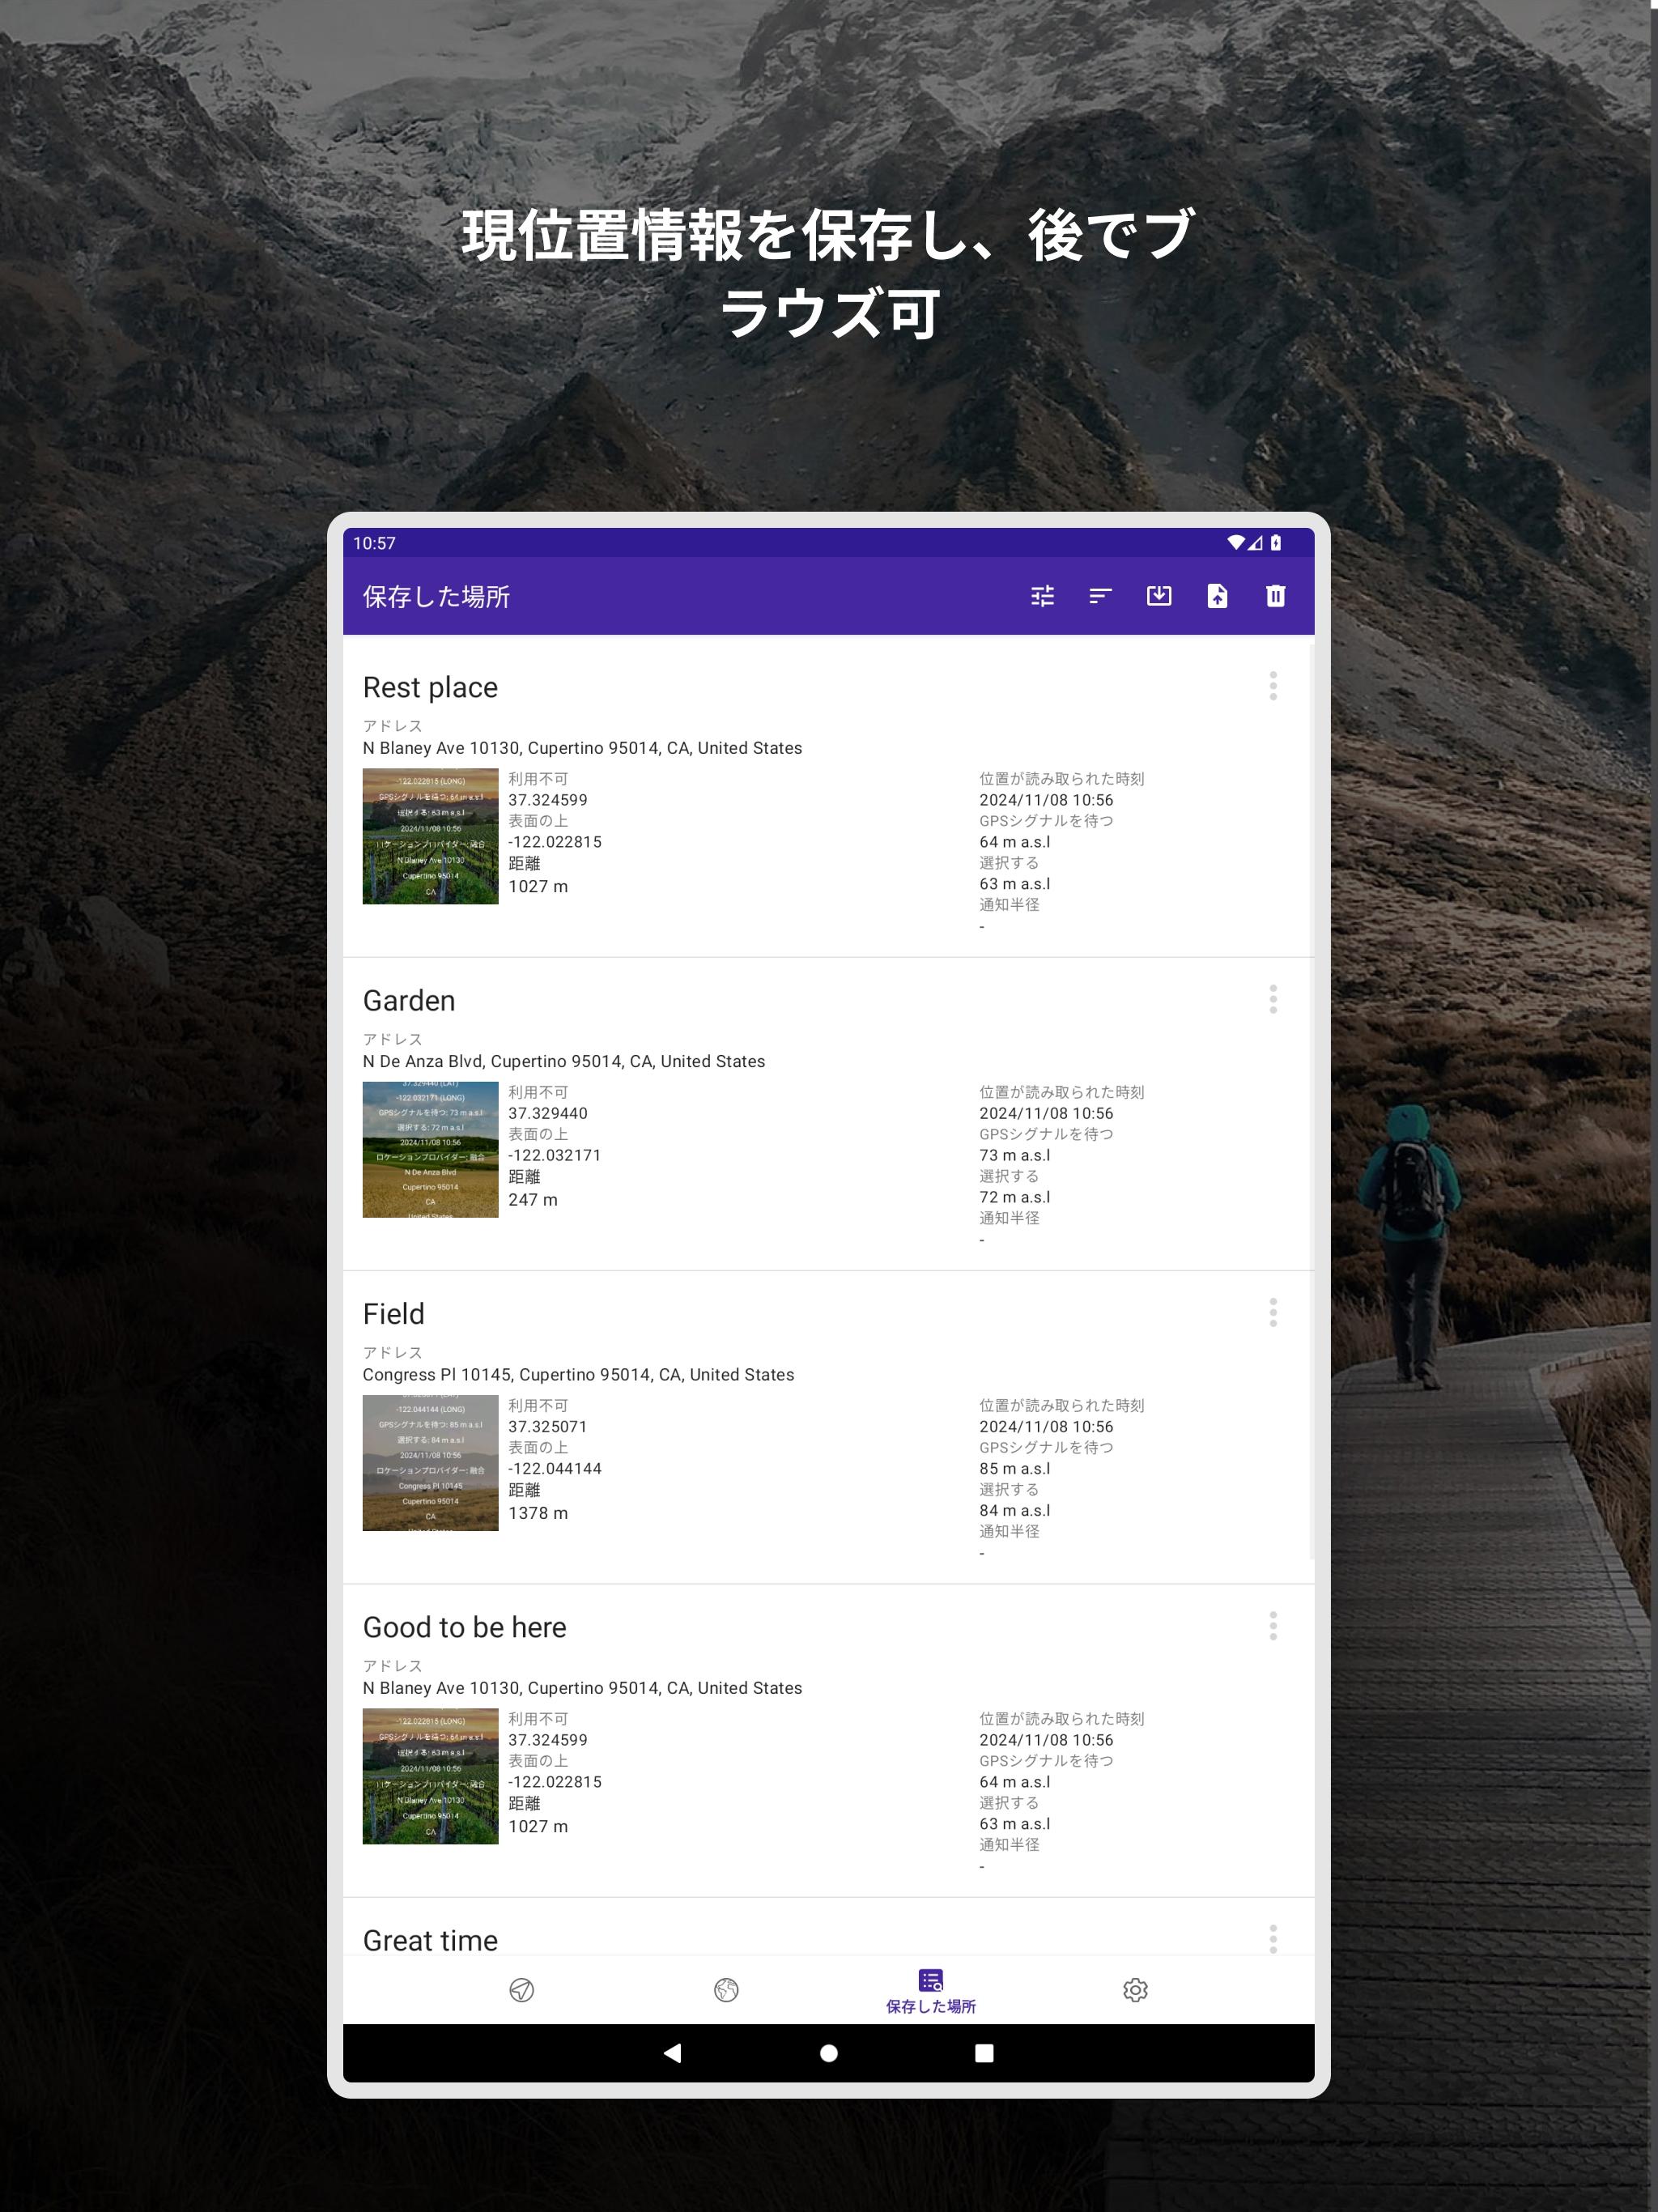
Task: Tap the Rest place title
Action: (430, 687)
